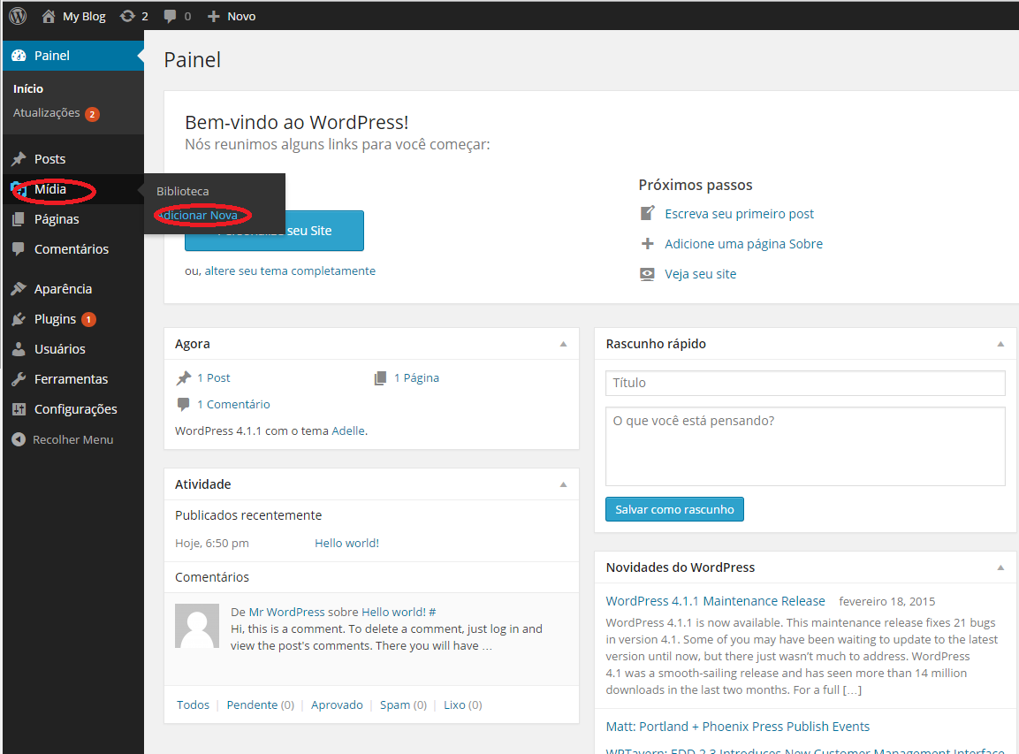Open the WordPress logo menu
Screen dimensions: 1019x754
18,16
